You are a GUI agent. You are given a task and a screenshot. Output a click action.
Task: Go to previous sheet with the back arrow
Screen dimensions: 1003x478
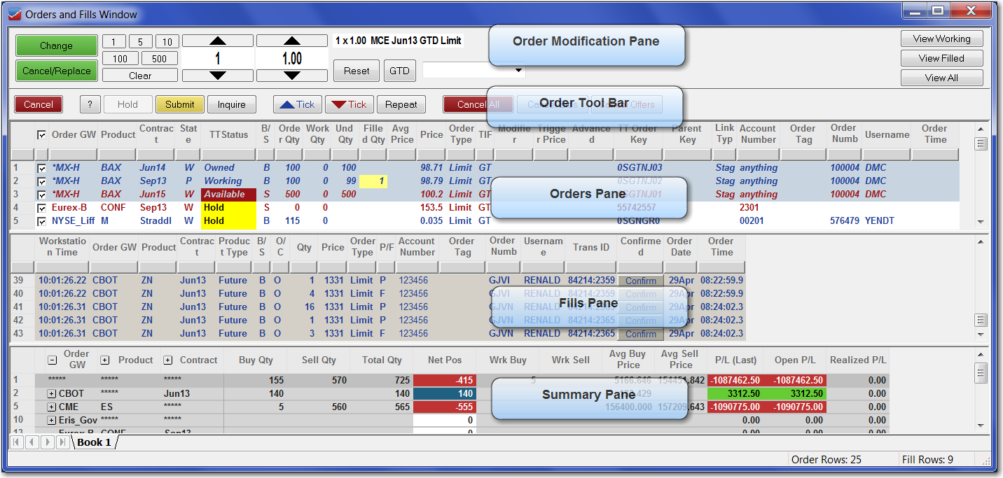coord(32,442)
